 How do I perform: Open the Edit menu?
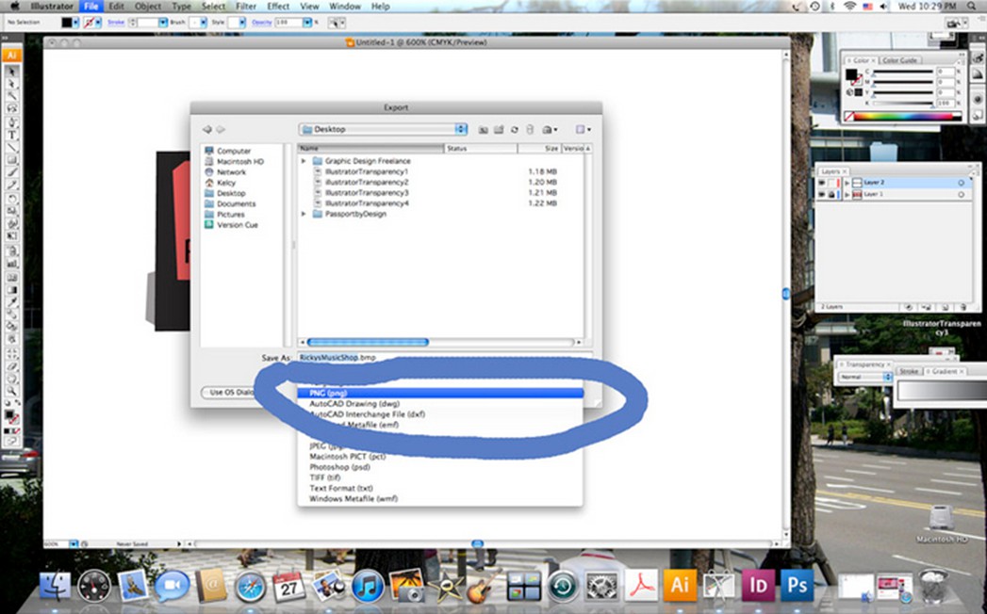[x=116, y=7]
